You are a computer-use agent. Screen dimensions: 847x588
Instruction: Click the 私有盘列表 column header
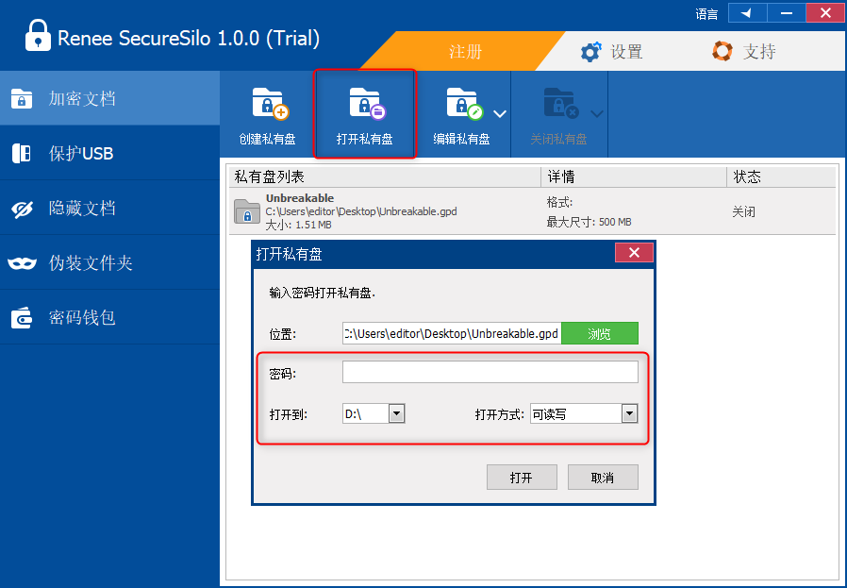point(385,176)
